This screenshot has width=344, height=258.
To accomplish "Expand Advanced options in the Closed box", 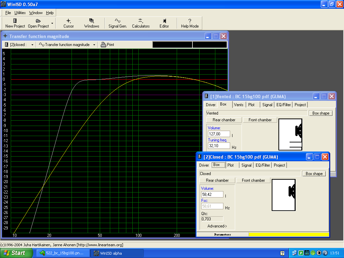I will coord(217,226).
